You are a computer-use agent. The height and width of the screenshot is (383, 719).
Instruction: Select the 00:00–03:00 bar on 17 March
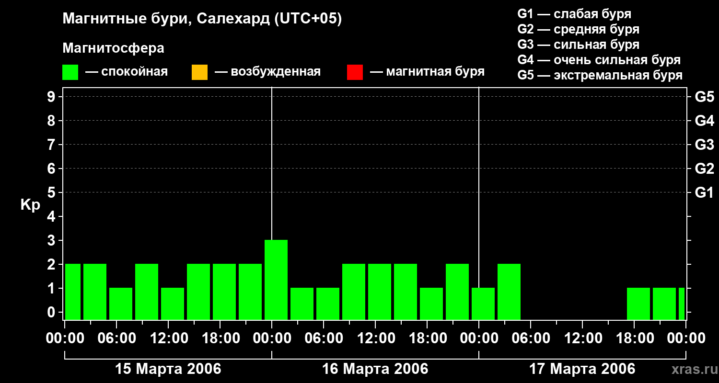pos(483,304)
